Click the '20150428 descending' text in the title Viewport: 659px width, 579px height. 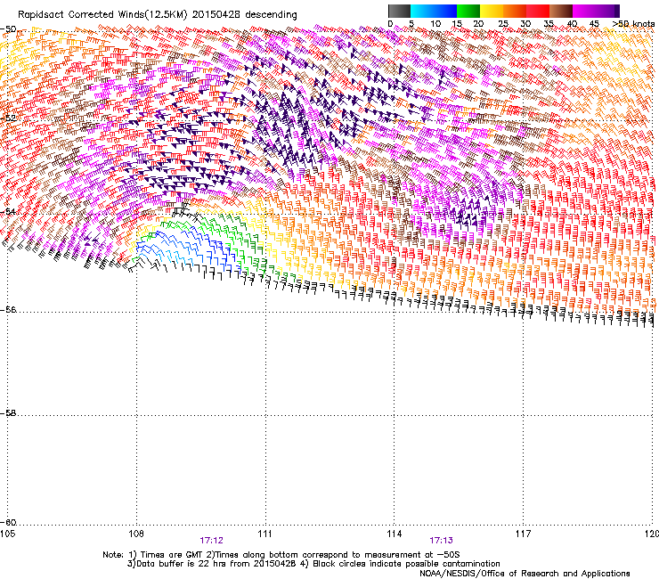coord(245,15)
